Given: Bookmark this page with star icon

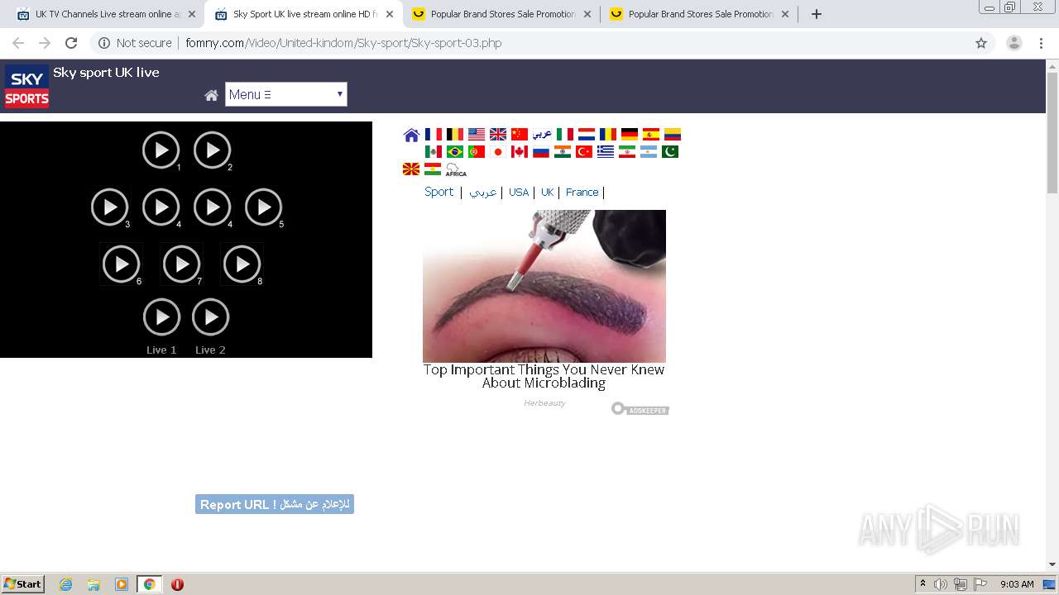Looking at the screenshot, I should pyautogui.click(x=981, y=43).
